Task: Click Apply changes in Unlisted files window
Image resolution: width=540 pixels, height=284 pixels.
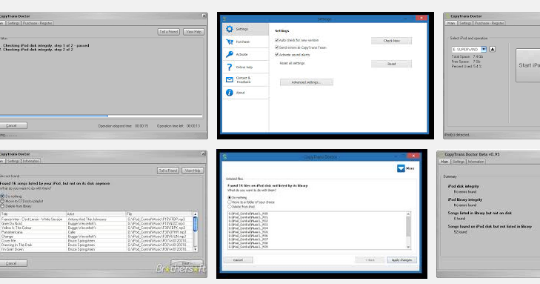Action: coord(401,260)
